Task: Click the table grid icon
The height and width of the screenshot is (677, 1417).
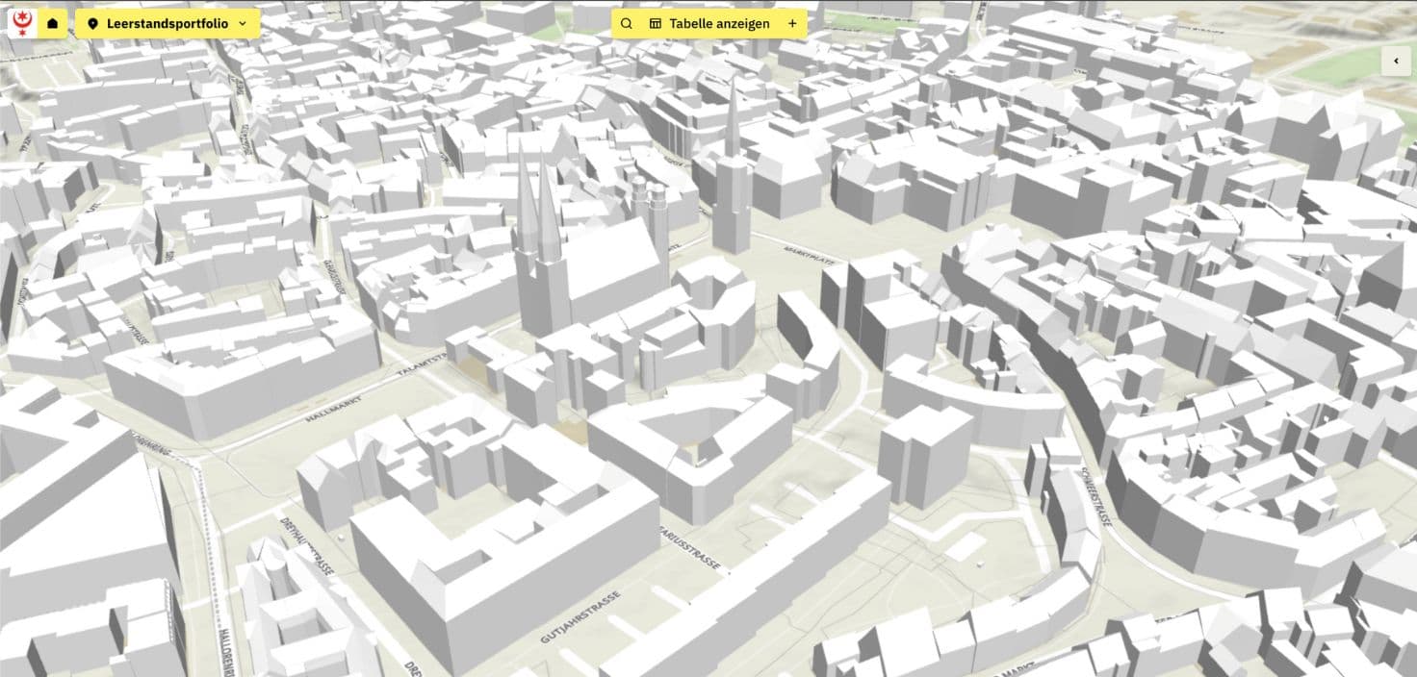Action: pos(656,23)
